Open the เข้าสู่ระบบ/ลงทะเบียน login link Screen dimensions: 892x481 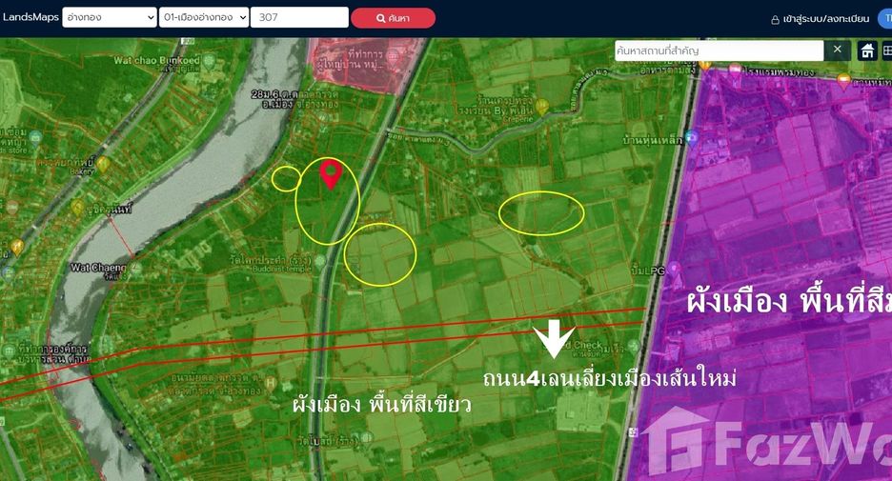tap(825, 19)
